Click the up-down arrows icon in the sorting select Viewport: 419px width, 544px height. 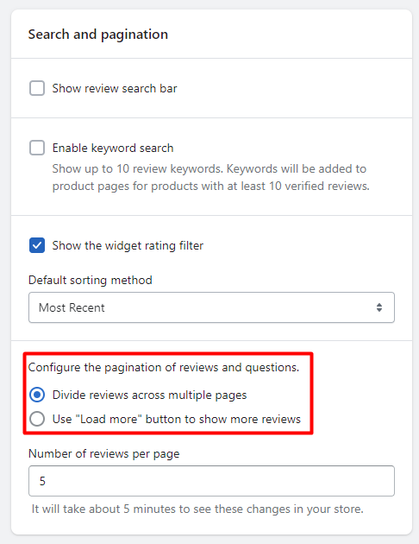coord(379,307)
